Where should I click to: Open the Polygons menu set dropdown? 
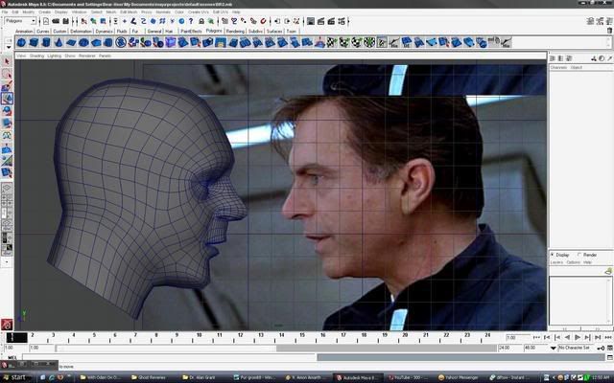[x=20, y=21]
